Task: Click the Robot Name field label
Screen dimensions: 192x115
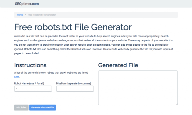Action: click(x=29, y=83)
